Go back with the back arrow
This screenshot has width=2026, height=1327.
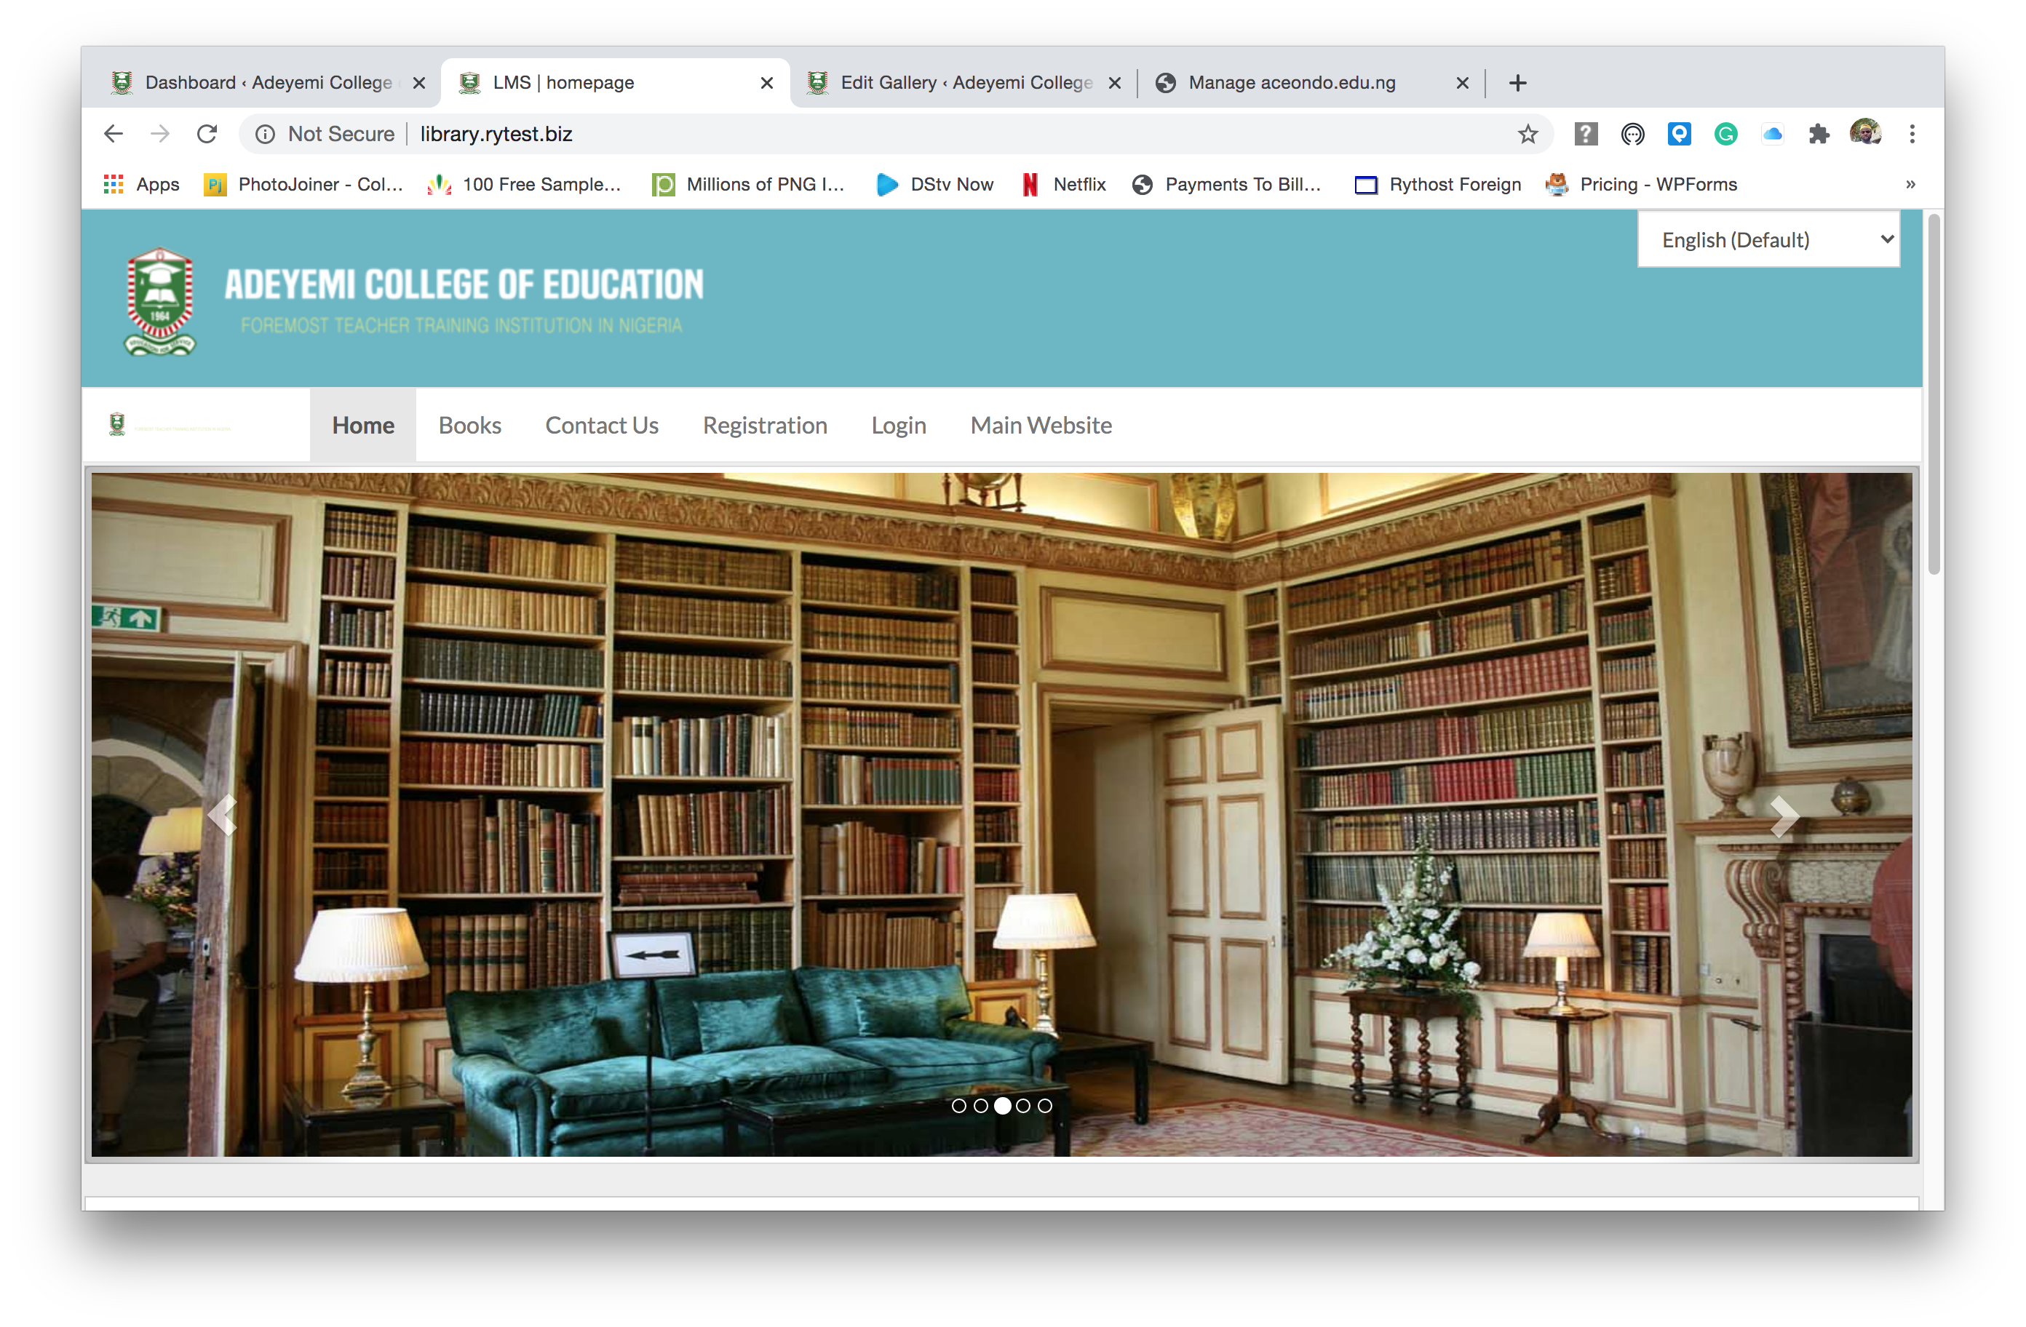point(114,134)
